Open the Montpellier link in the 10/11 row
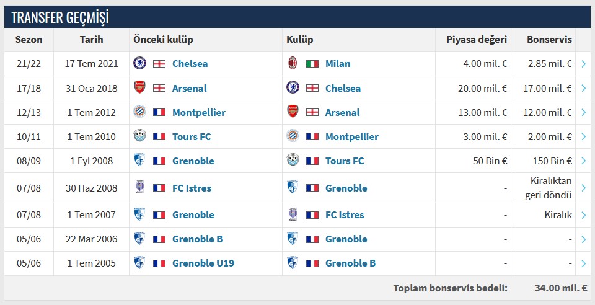Viewport: 595px width, 305px height. [x=351, y=136]
